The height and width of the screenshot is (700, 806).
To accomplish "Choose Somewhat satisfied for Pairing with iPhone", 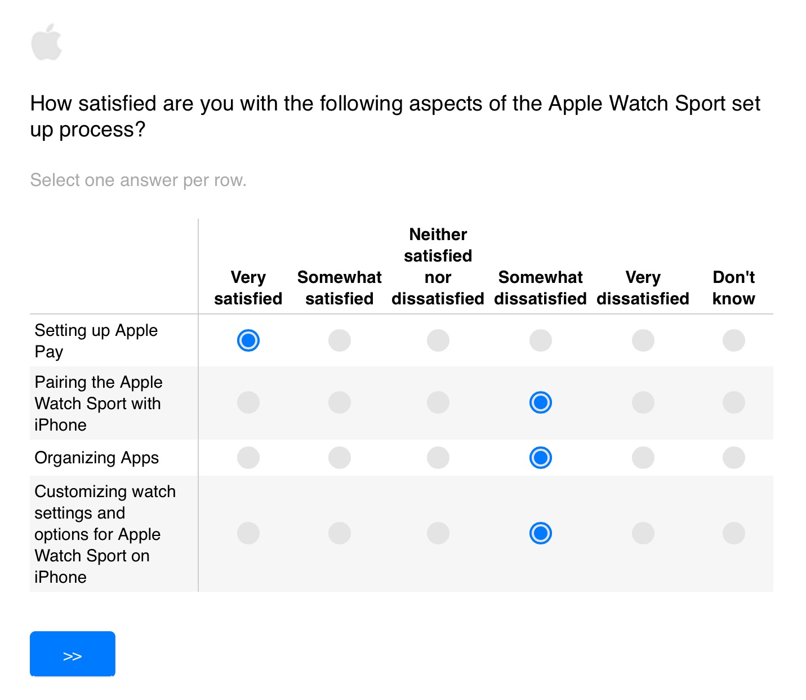I will (340, 402).
